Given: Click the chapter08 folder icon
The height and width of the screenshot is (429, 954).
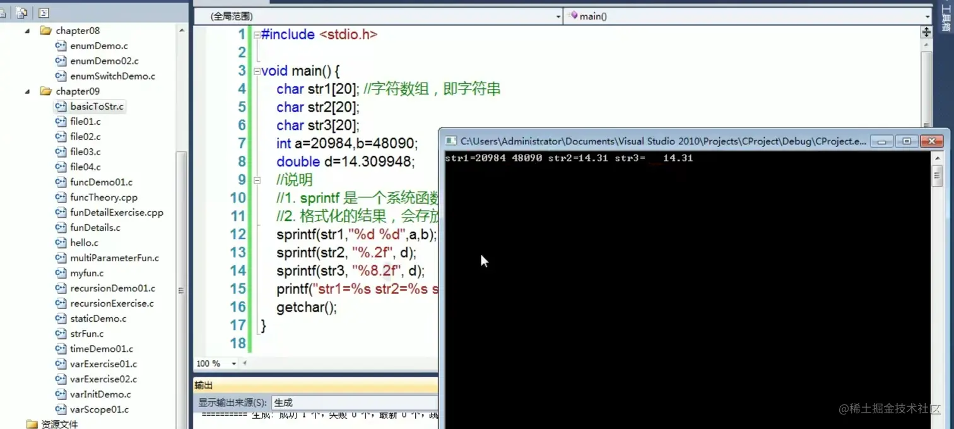Looking at the screenshot, I should click(45, 30).
